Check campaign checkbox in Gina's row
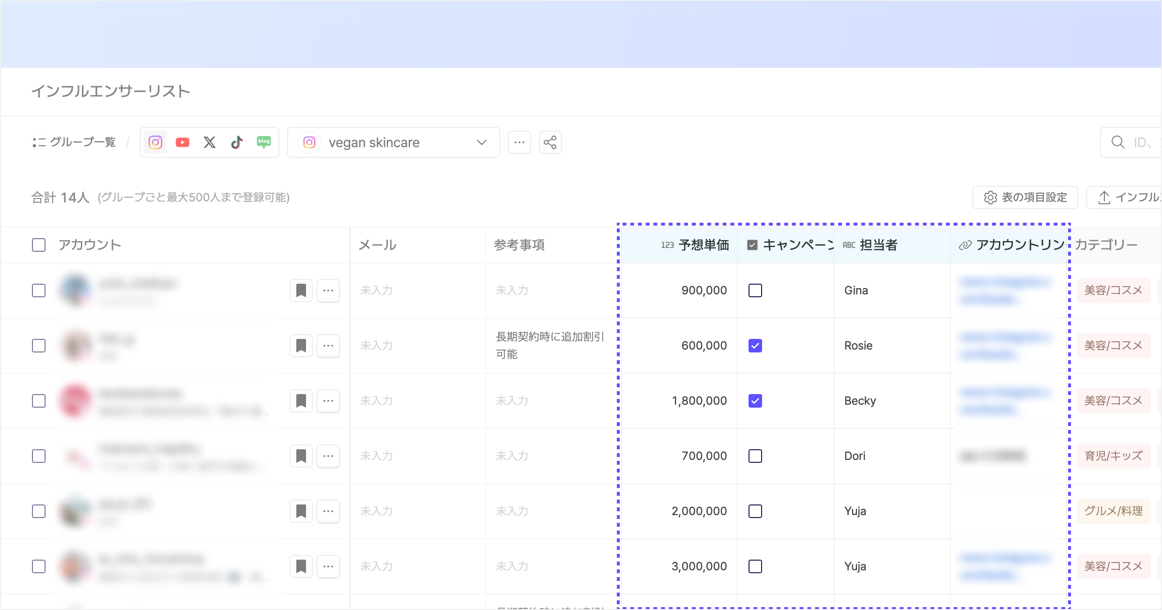Image resolution: width=1162 pixels, height=610 pixels. 755,290
